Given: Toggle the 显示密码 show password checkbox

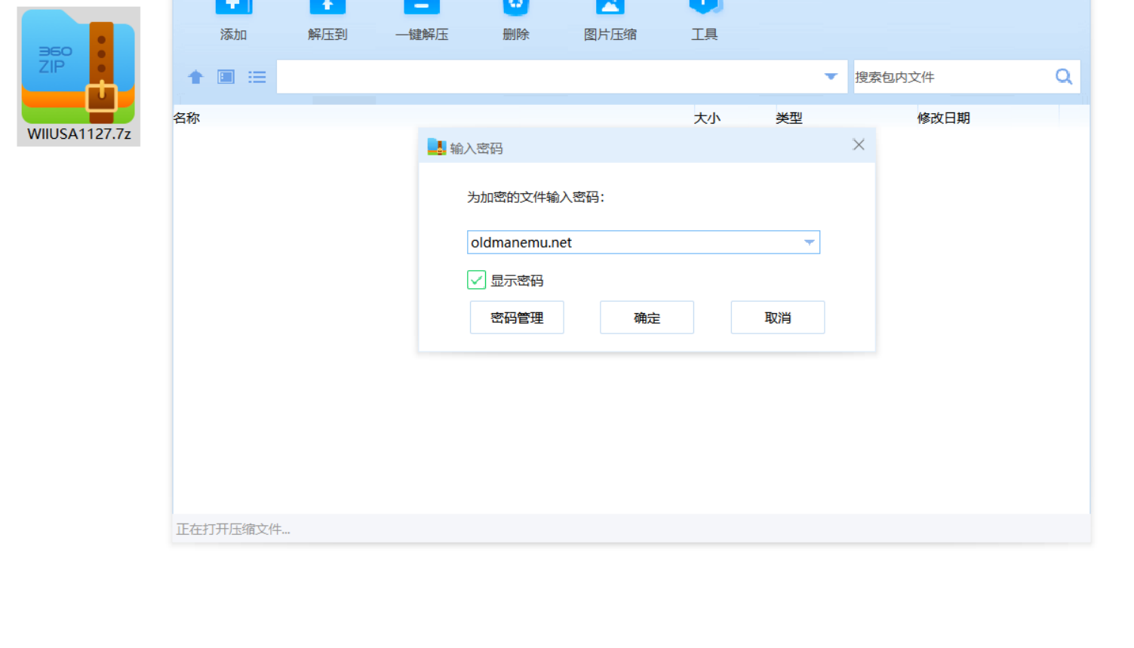Looking at the screenshot, I should pyautogui.click(x=476, y=280).
